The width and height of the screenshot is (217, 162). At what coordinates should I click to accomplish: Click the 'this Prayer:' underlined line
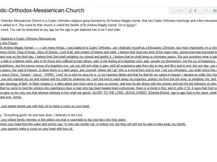[9, 43]
